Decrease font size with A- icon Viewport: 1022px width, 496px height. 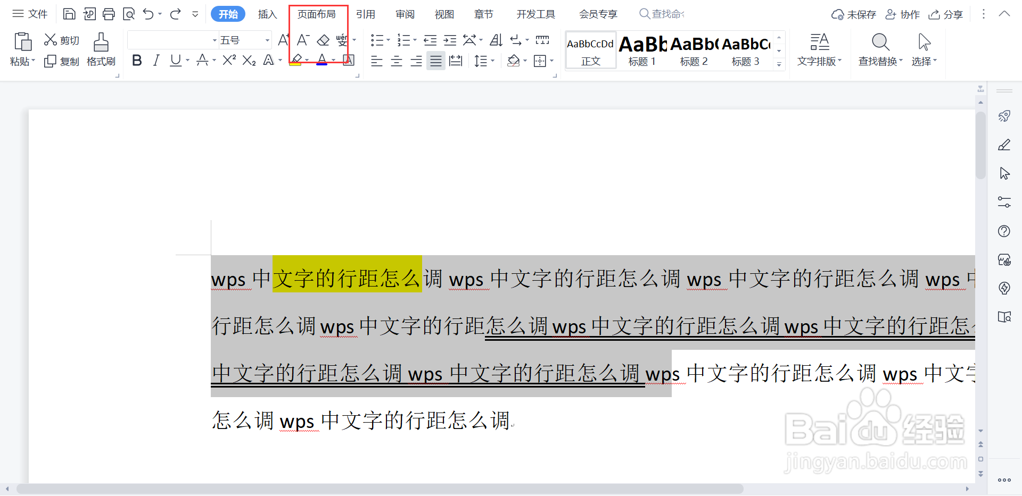click(x=303, y=40)
